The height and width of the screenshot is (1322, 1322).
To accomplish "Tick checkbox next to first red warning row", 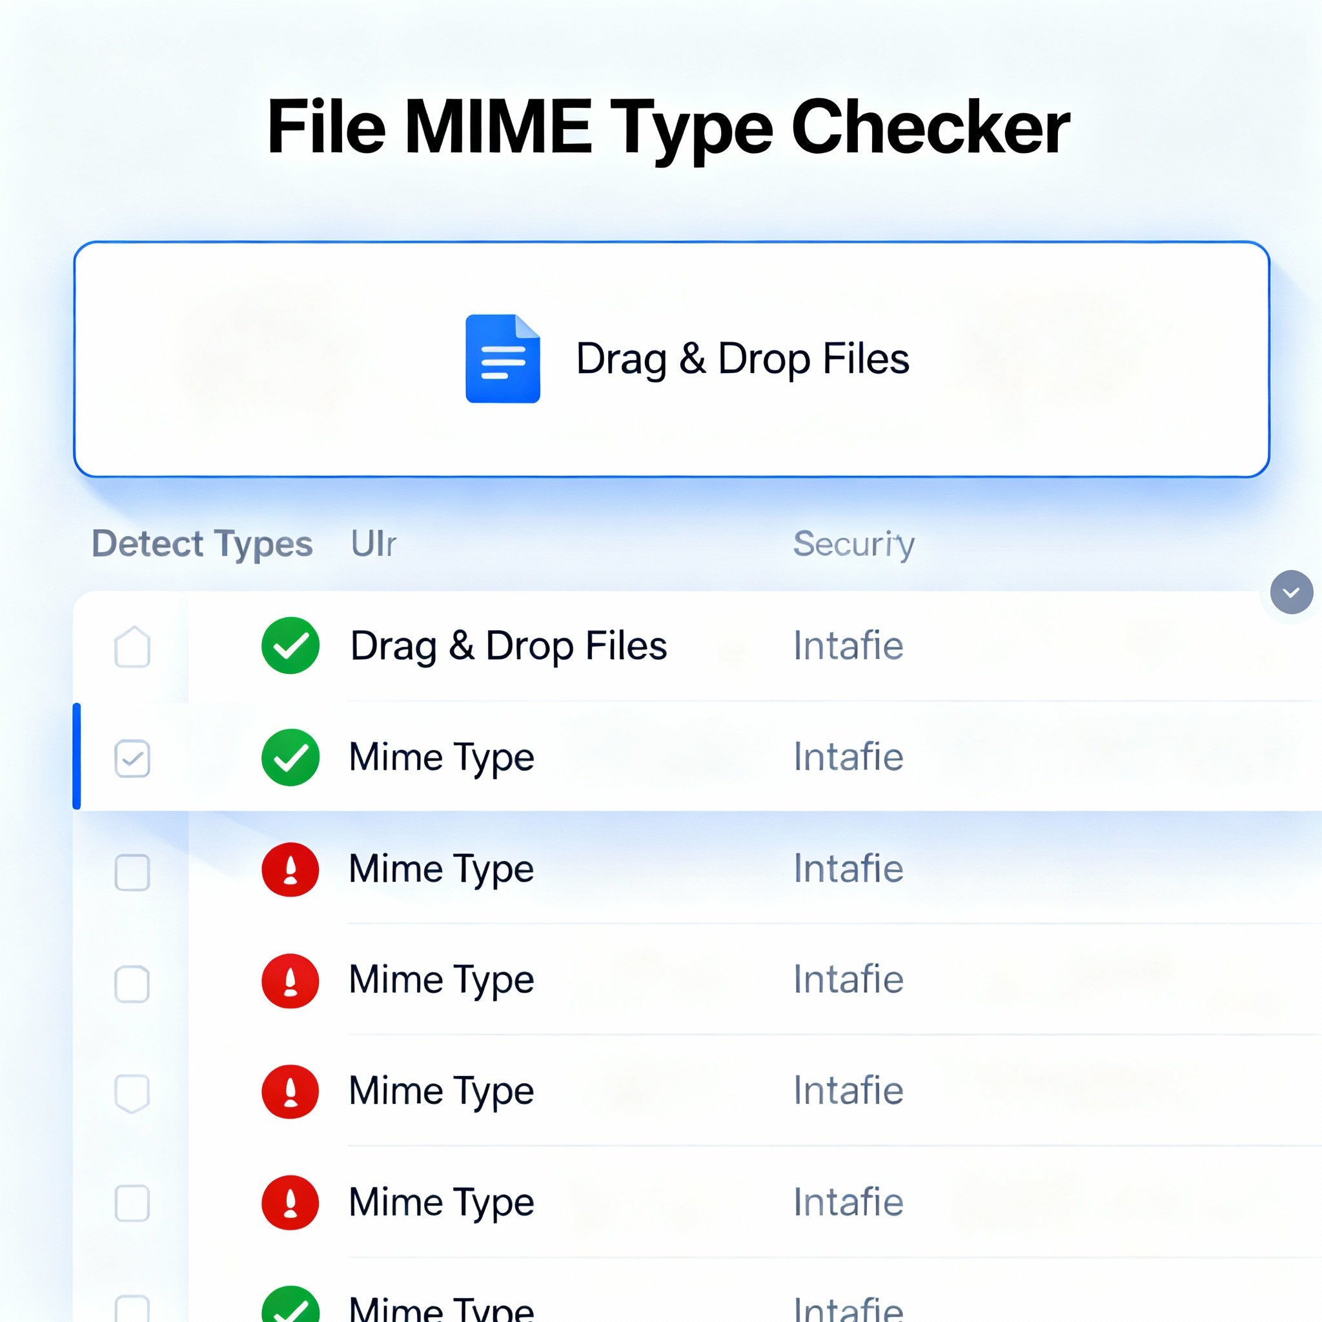I will click(132, 871).
